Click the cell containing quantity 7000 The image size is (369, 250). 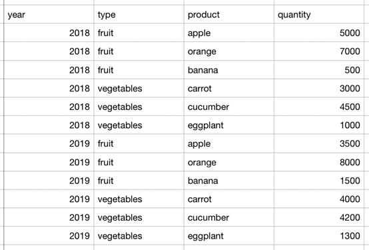[x=319, y=51]
